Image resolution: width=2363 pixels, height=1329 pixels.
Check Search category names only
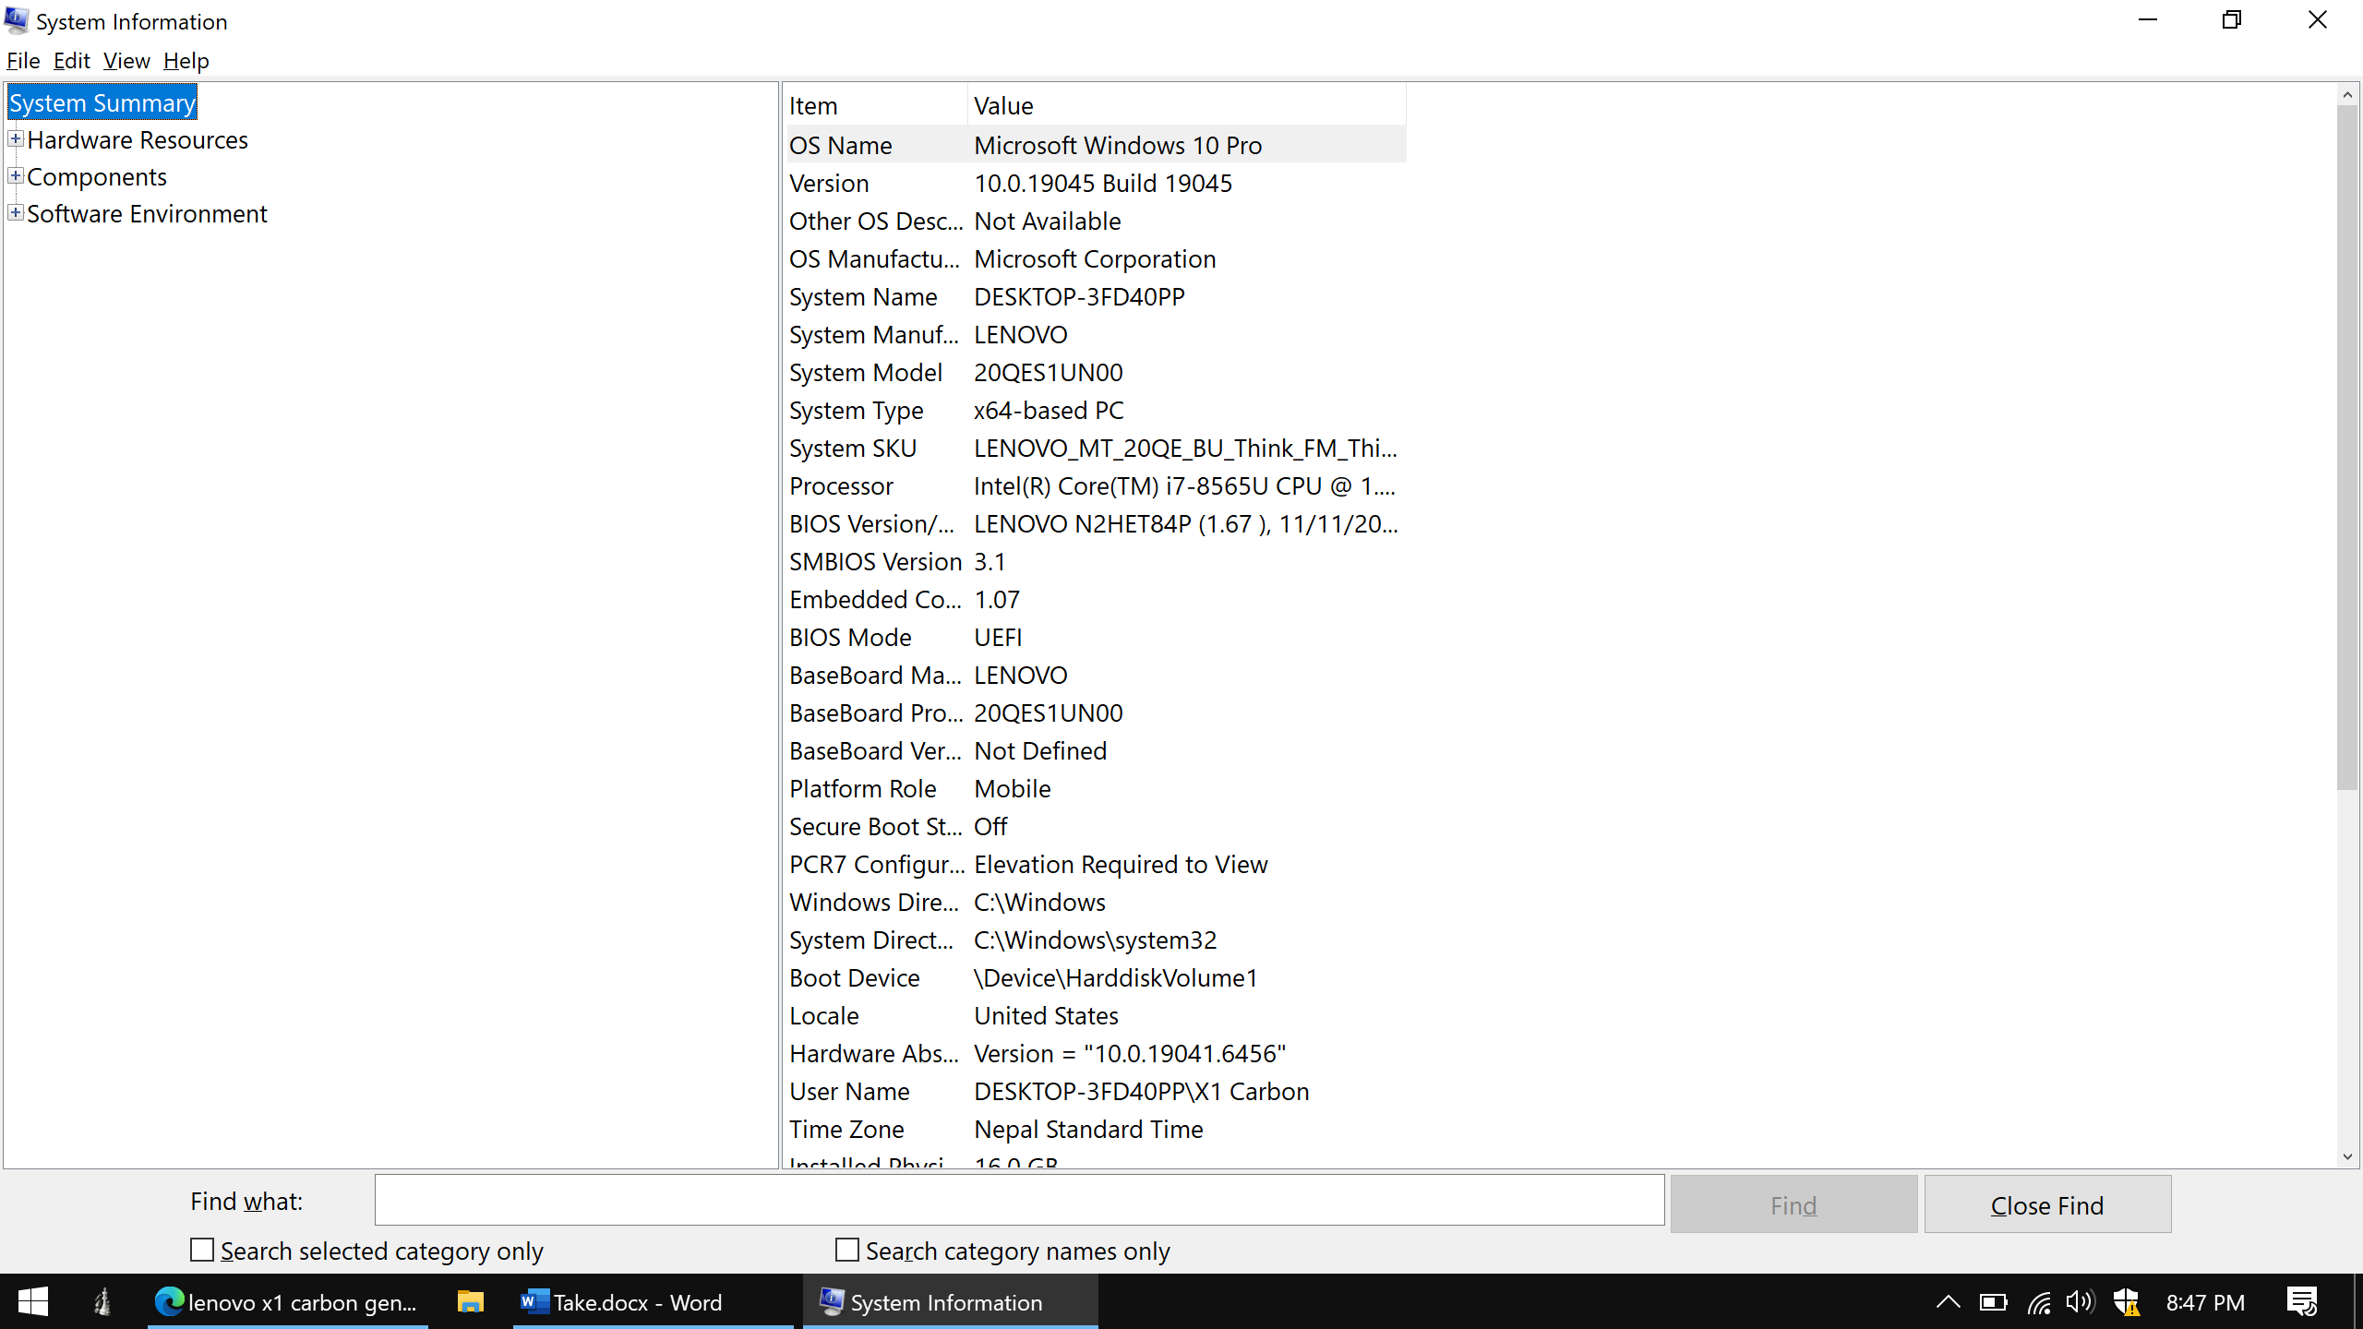[846, 1250]
